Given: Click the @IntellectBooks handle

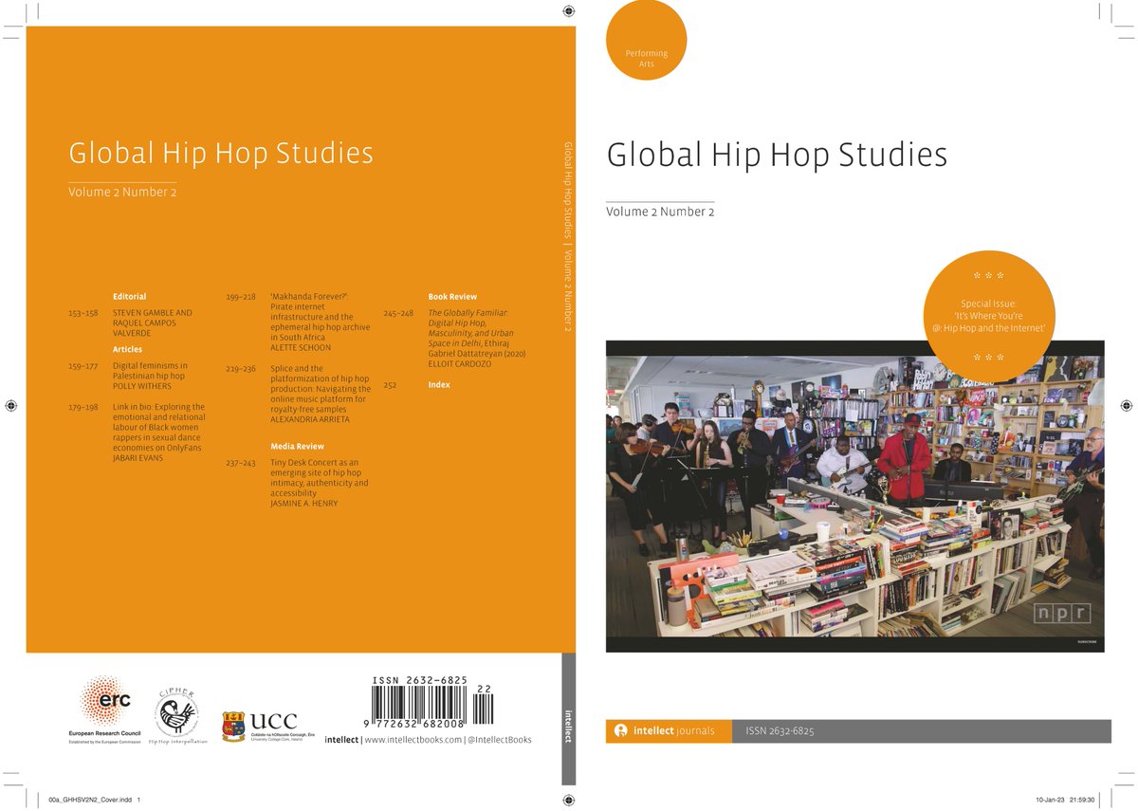Looking at the screenshot, I should (500, 740).
